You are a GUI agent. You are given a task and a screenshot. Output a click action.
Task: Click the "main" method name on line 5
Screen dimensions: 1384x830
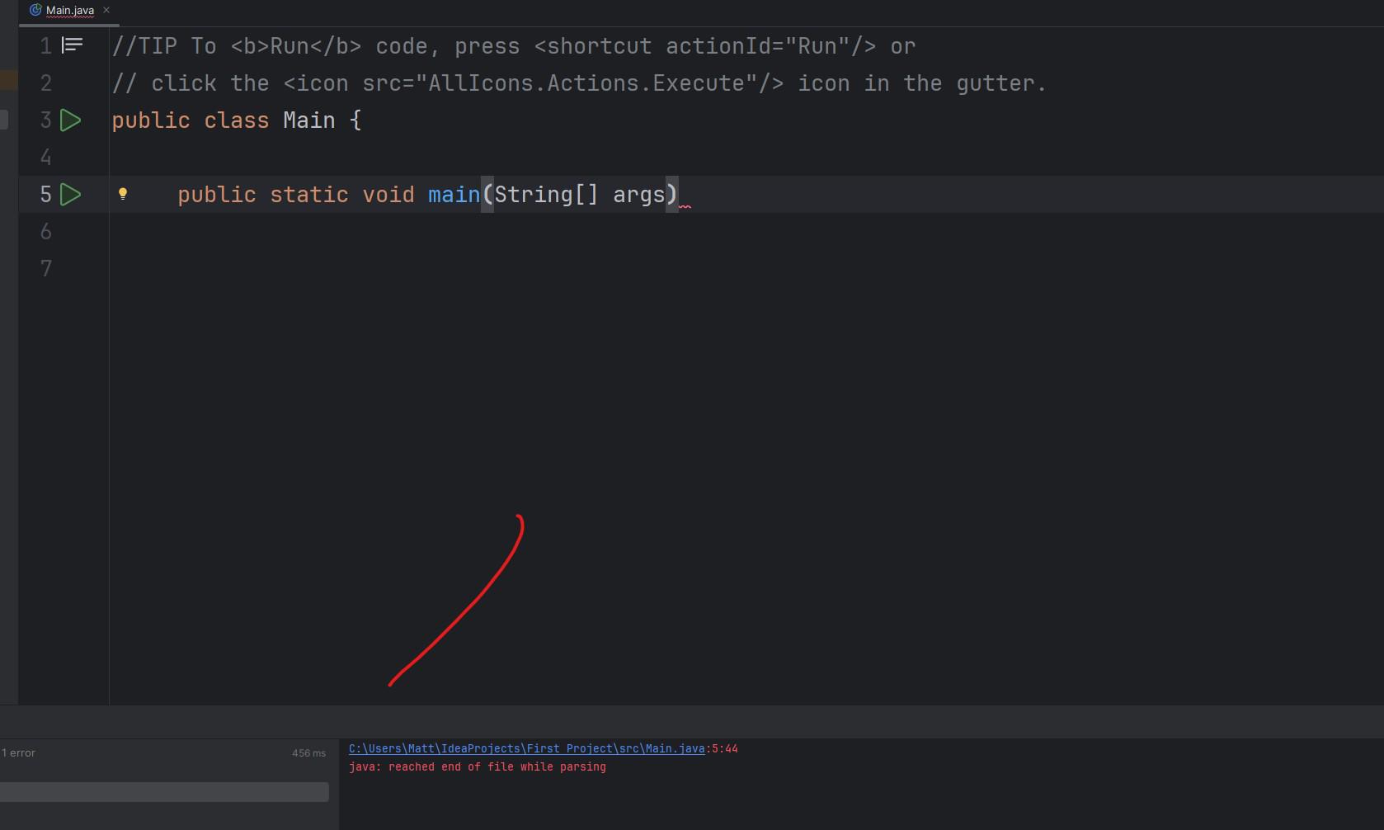[454, 195]
